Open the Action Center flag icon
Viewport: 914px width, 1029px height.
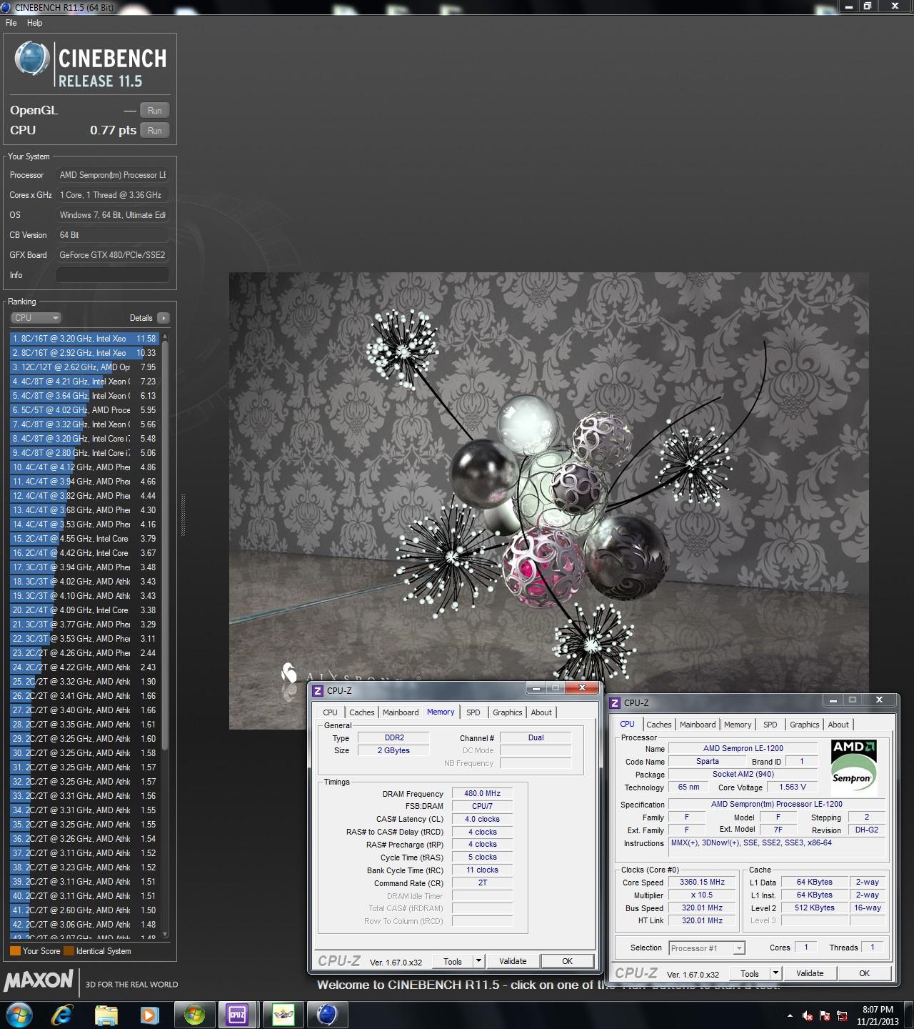click(825, 1015)
